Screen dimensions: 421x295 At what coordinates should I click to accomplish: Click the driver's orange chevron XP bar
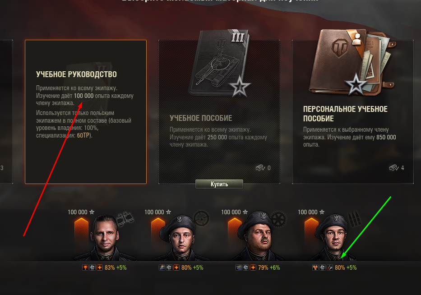(x=235, y=231)
